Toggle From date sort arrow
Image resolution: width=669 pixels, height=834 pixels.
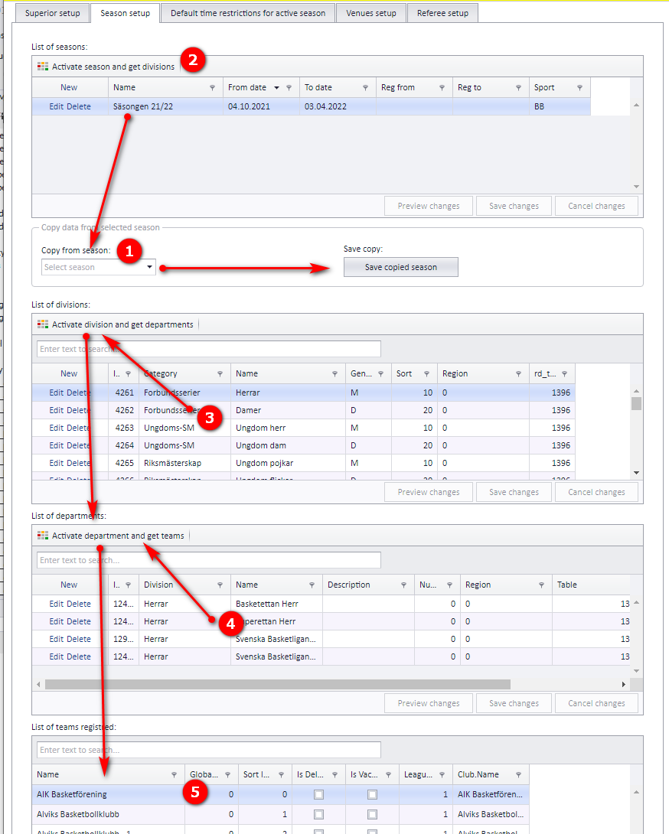coord(277,88)
